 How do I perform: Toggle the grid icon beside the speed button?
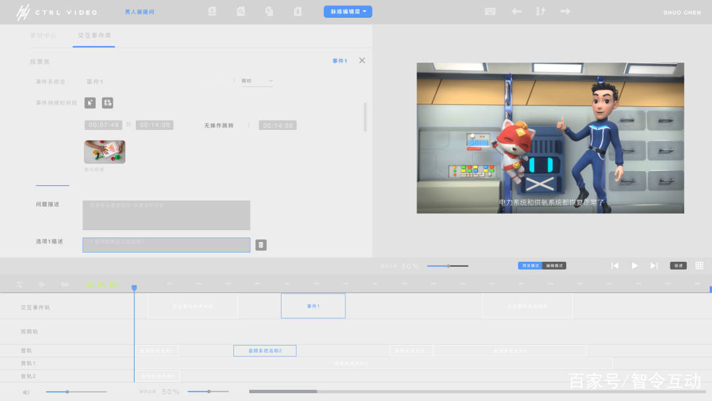(699, 266)
